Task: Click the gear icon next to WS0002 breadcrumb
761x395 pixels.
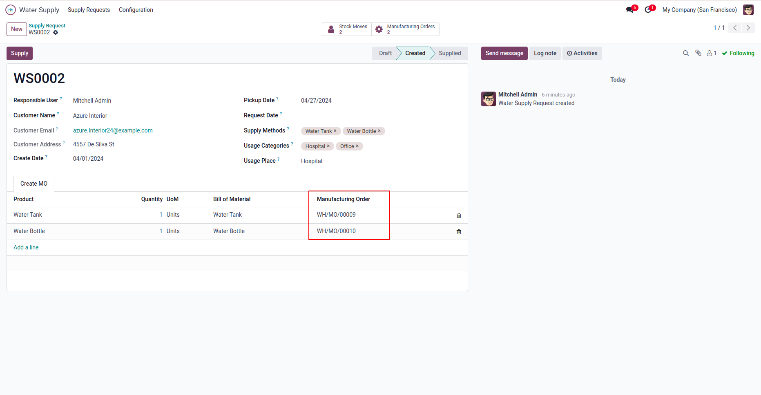Action: [56, 32]
